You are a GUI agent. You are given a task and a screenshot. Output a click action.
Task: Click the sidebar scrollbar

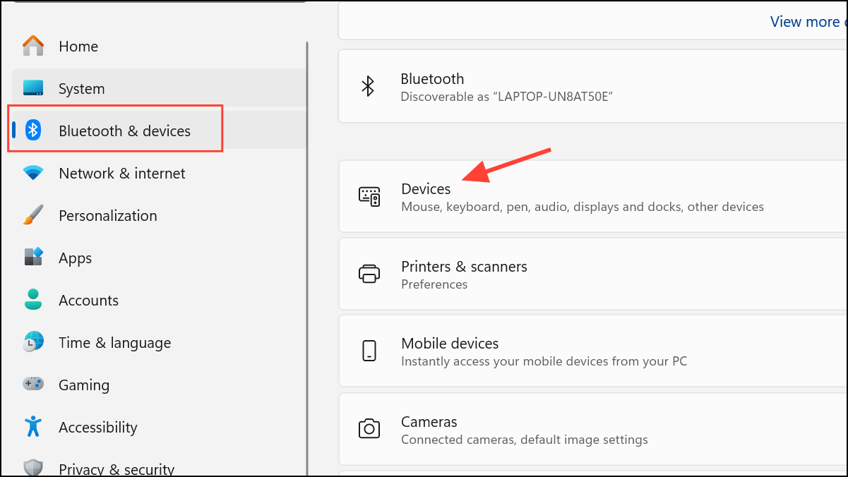(x=306, y=212)
